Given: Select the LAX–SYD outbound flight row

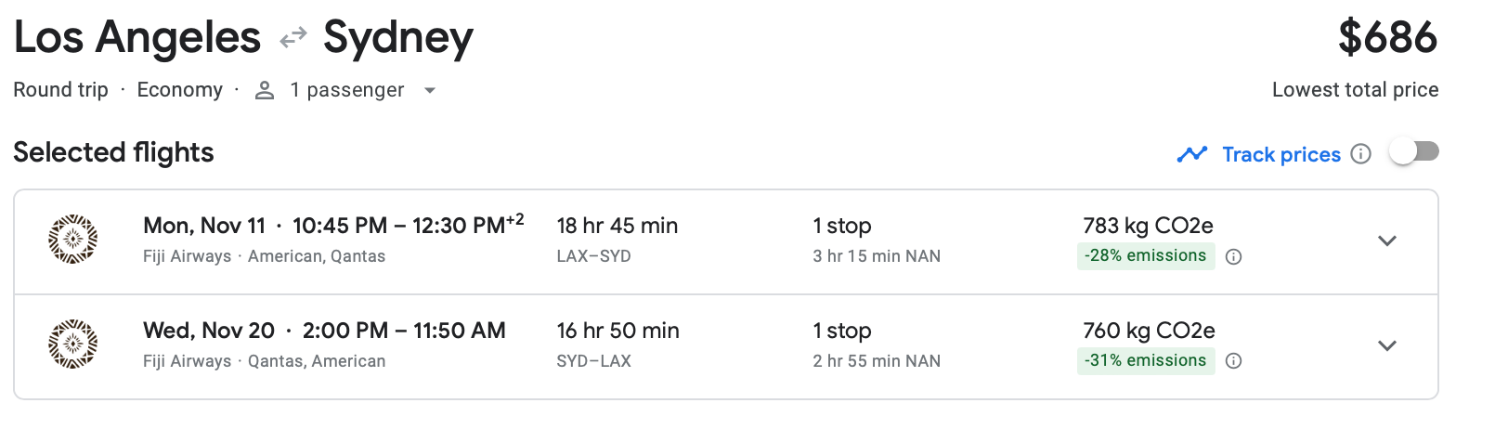Looking at the screenshot, I should 726,242.
